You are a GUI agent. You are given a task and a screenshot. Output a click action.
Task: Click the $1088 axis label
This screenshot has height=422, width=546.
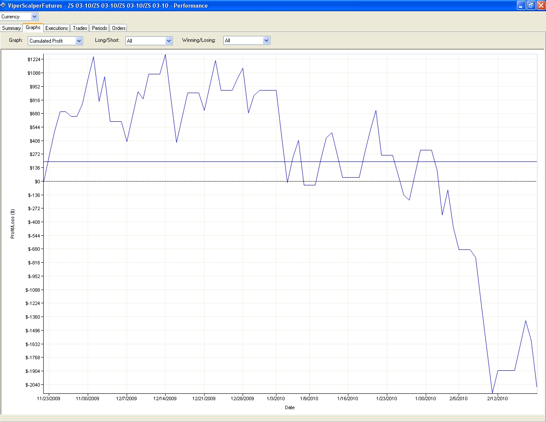pyautogui.click(x=34, y=73)
